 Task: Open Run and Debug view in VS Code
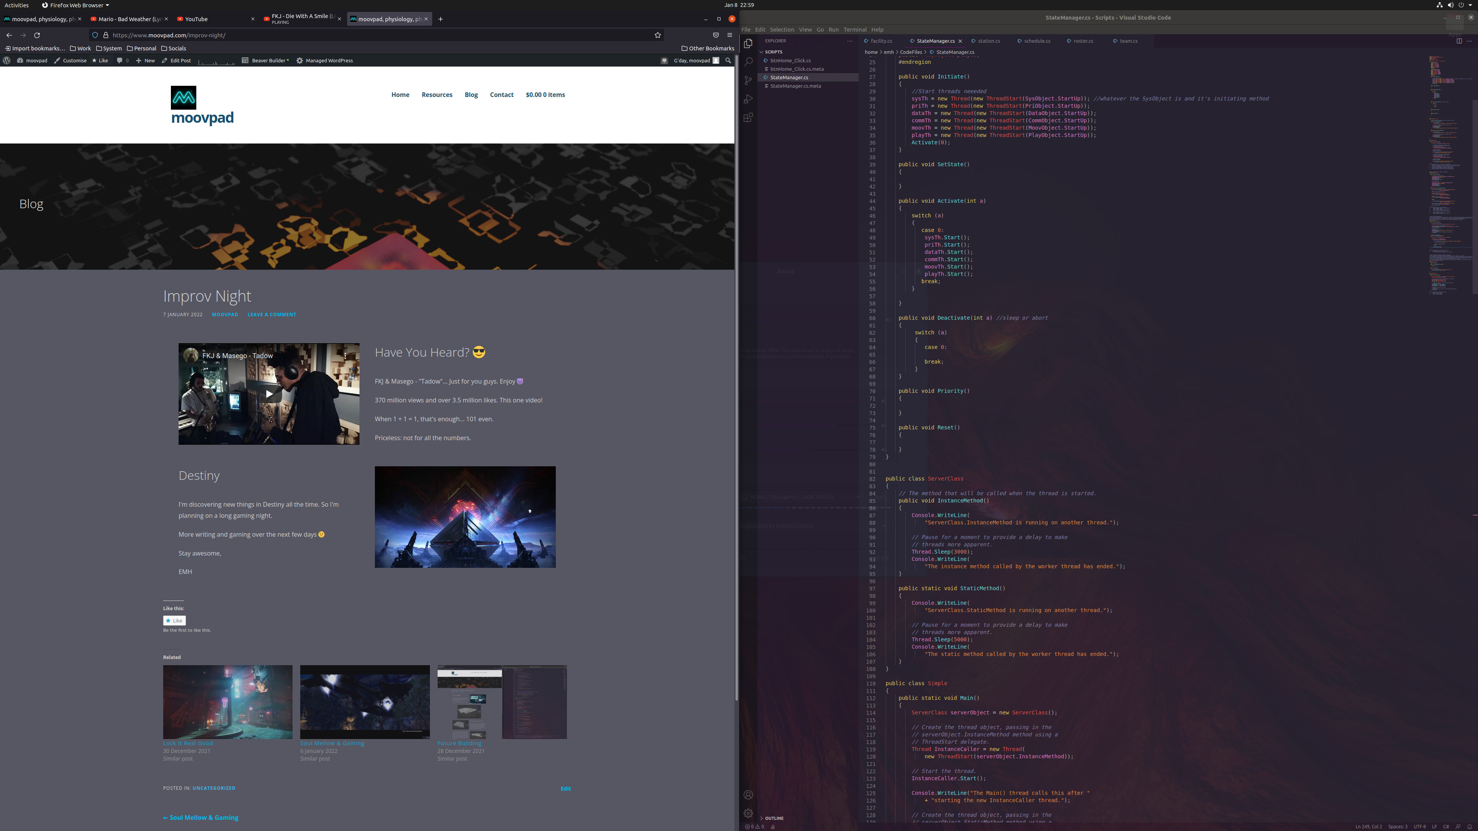[748, 99]
